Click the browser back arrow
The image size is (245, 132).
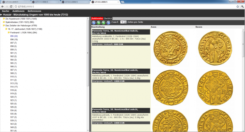[3, 6]
